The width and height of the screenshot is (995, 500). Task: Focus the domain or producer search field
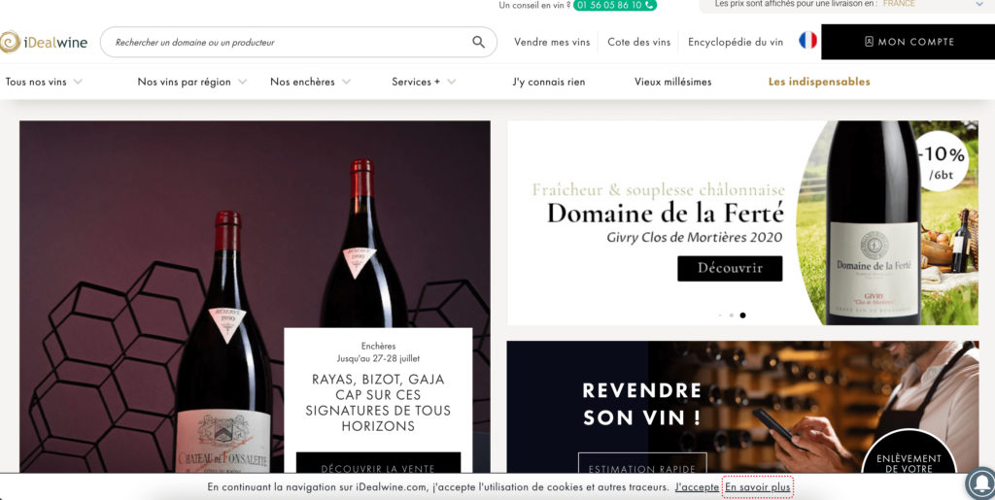coord(298,43)
